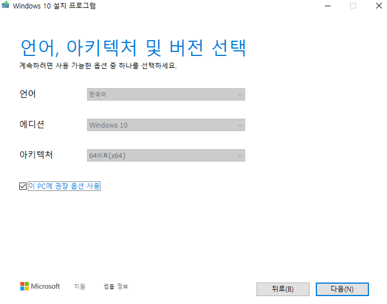The height and width of the screenshot is (304, 387).
Task: Close the Windows 10 설치 프로그램 window
Action: (379, 6)
